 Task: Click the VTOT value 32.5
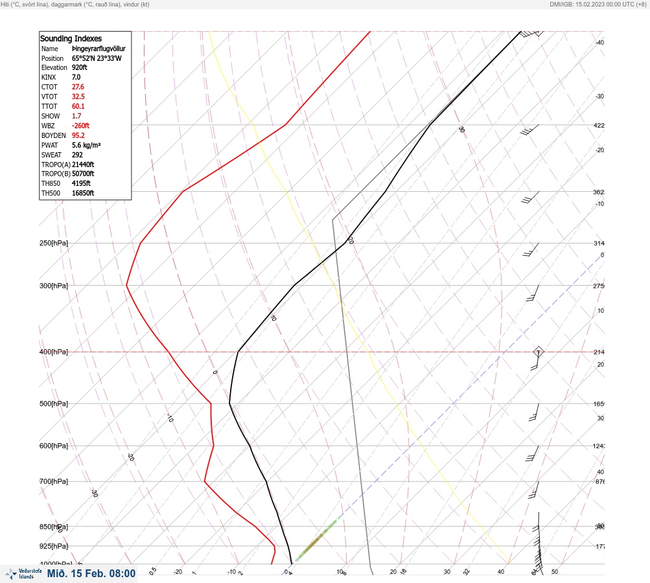point(78,97)
